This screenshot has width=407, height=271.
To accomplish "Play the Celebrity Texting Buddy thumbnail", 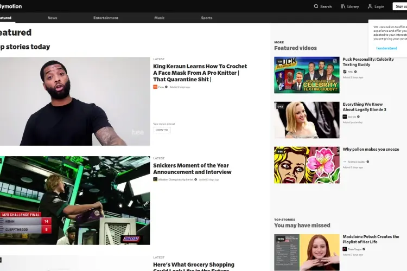I will pyautogui.click(x=307, y=75).
